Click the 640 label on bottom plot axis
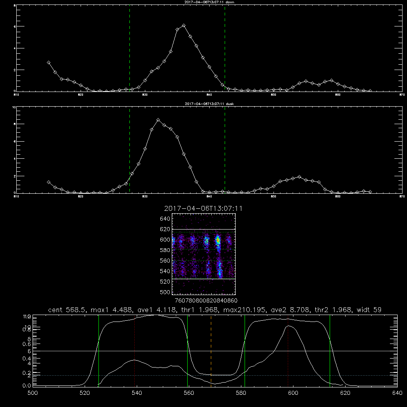The height and width of the screenshot is (407, 407). coord(397,393)
